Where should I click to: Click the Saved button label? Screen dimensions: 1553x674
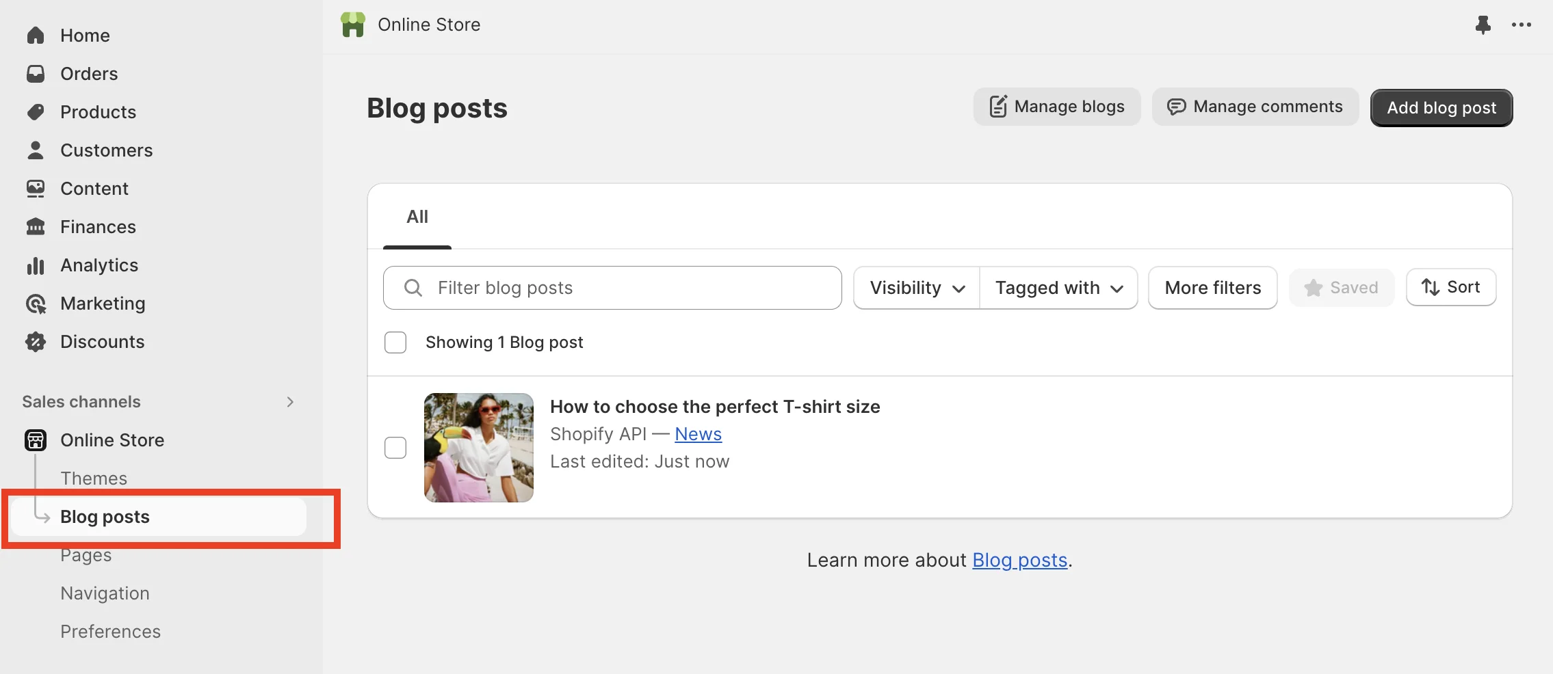[x=1354, y=288]
